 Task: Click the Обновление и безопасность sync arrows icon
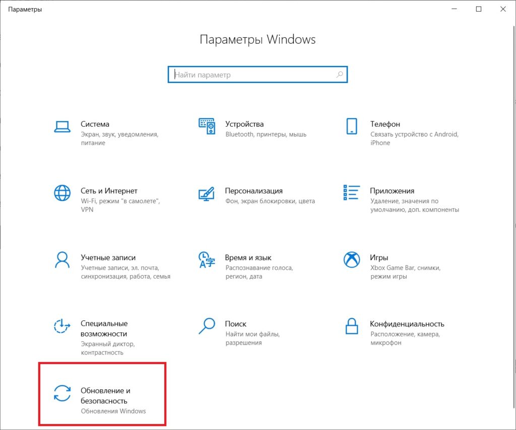[62, 393]
